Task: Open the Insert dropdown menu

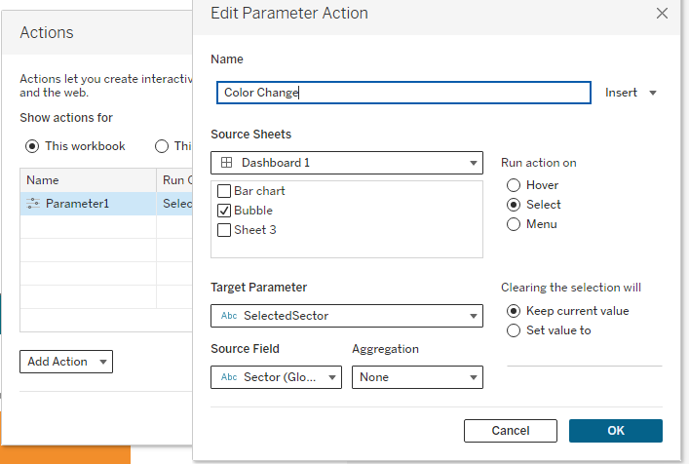Action: (x=631, y=93)
